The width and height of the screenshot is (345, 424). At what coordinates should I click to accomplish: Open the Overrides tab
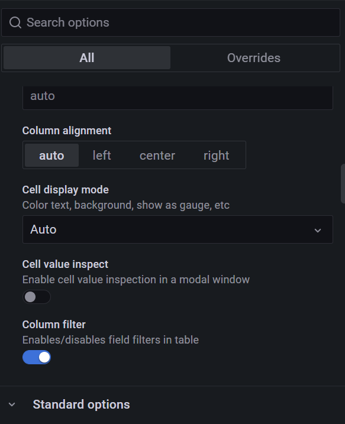(254, 57)
